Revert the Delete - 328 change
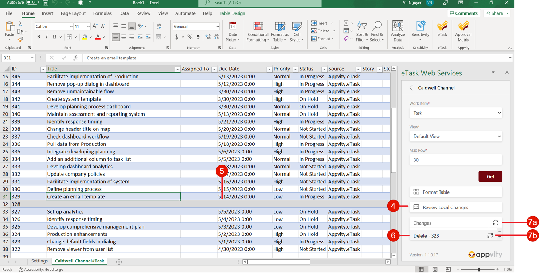This screenshot has height=273, width=540. point(490,236)
